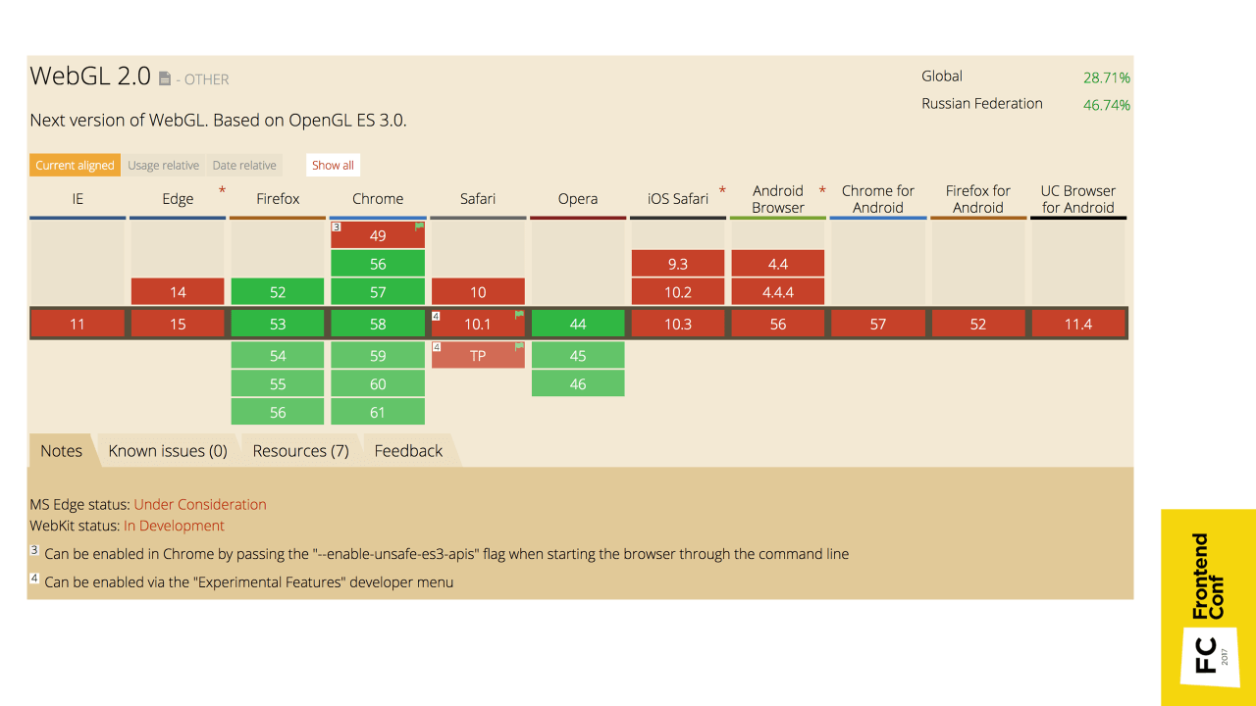Viewport: 1256px width, 706px height.
Task: Open the Resources (7) tab
Action: (300, 450)
